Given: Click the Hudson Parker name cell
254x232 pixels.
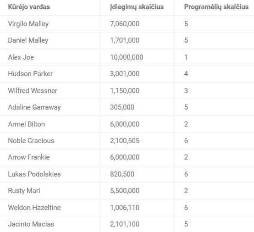Looking at the screenshot, I should [x=30, y=74].
